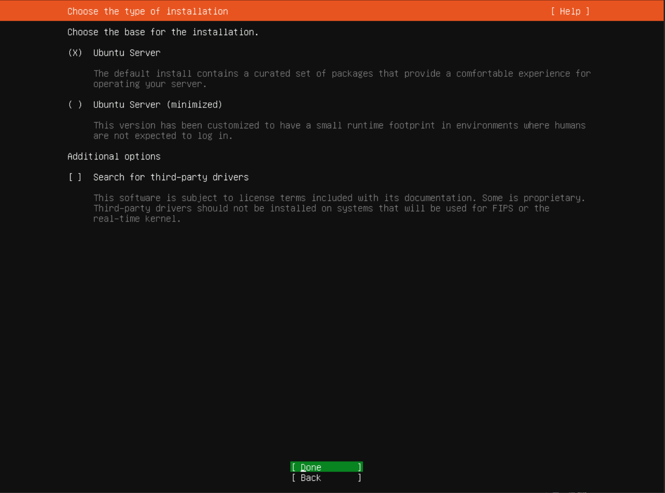Return to previous step via Back
Image resolution: width=665 pixels, height=493 pixels.
(326, 478)
